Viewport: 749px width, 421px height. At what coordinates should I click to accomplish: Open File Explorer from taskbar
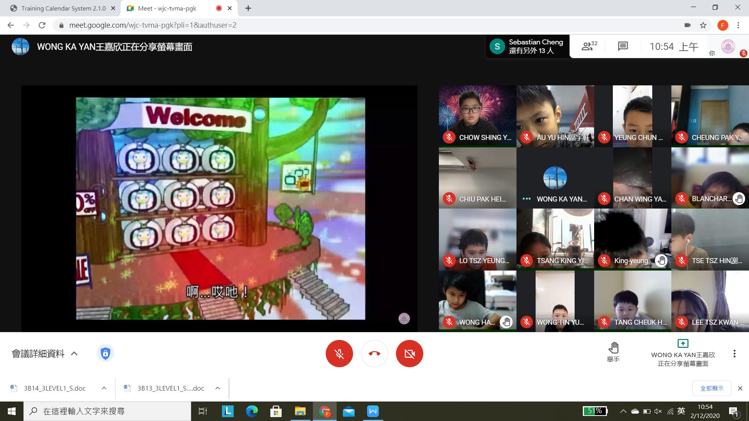click(x=300, y=411)
